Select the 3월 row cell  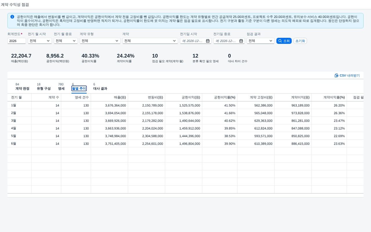19,121
